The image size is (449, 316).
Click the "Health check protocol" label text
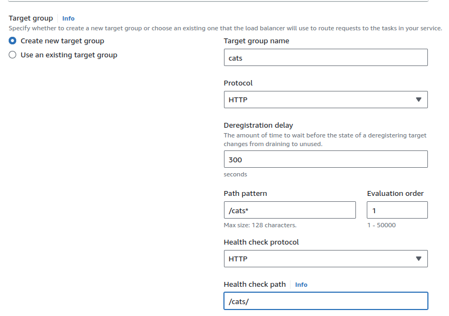261,242
